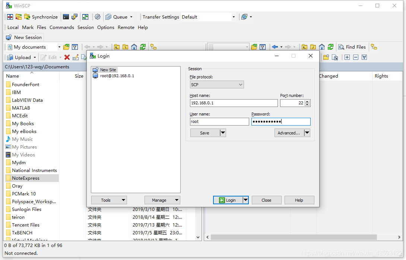
Task: Open the Session menu
Action: point(85,27)
